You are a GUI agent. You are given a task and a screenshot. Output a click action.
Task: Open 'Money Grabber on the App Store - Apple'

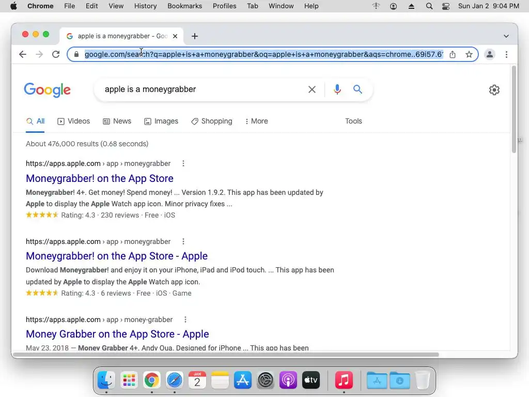pos(117,334)
